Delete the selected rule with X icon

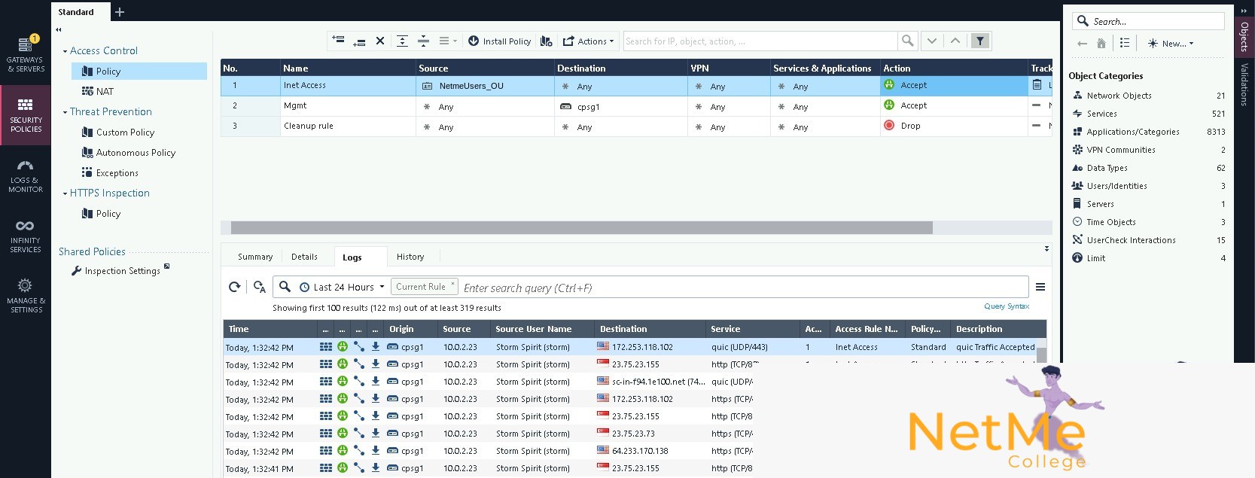point(380,41)
